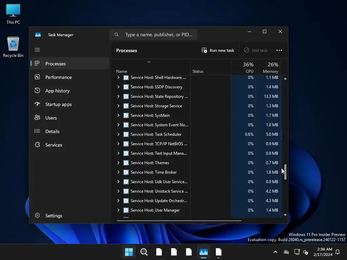
Task: Sort by the CPU column header
Action: [243, 67]
